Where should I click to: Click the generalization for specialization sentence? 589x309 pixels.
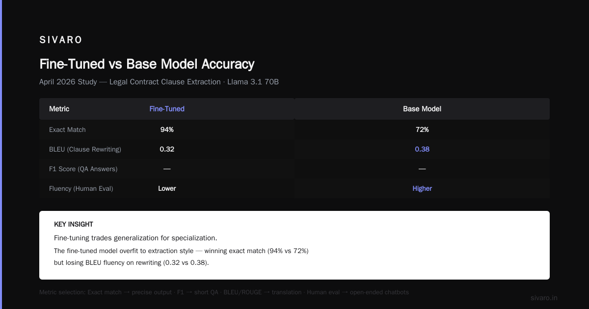pos(135,238)
